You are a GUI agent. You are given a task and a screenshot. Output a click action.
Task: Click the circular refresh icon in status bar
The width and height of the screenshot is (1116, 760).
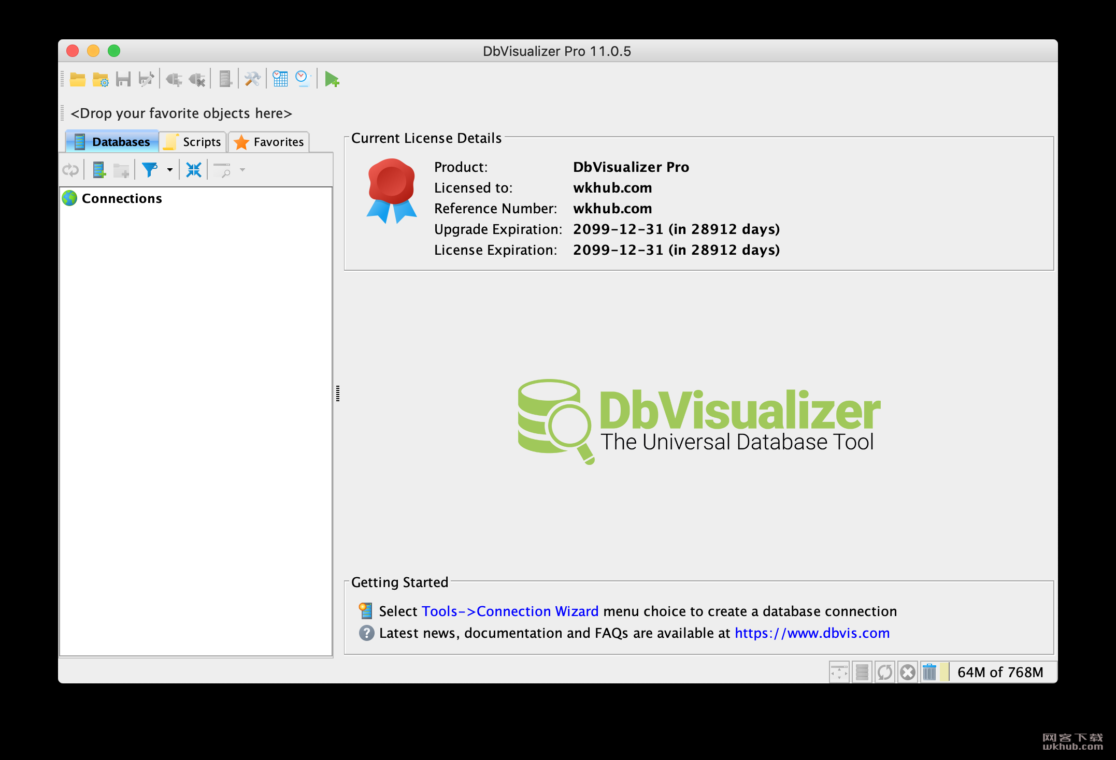click(x=885, y=672)
